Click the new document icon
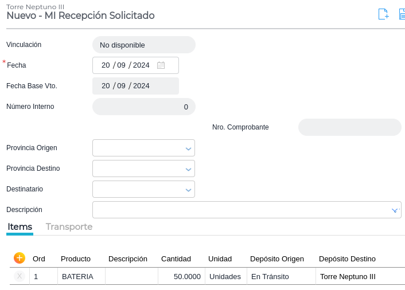Screen dimensions: 405x290 tap(383, 14)
